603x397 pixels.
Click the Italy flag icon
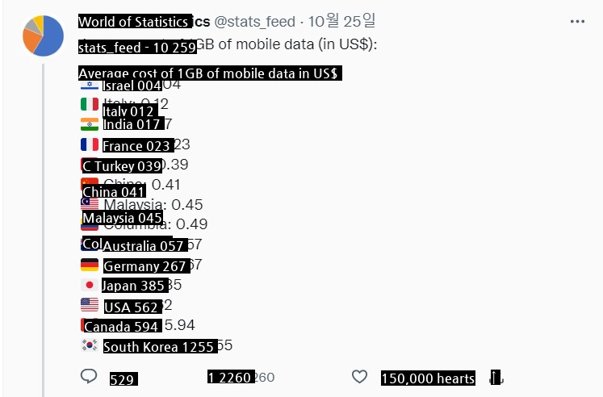click(89, 104)
